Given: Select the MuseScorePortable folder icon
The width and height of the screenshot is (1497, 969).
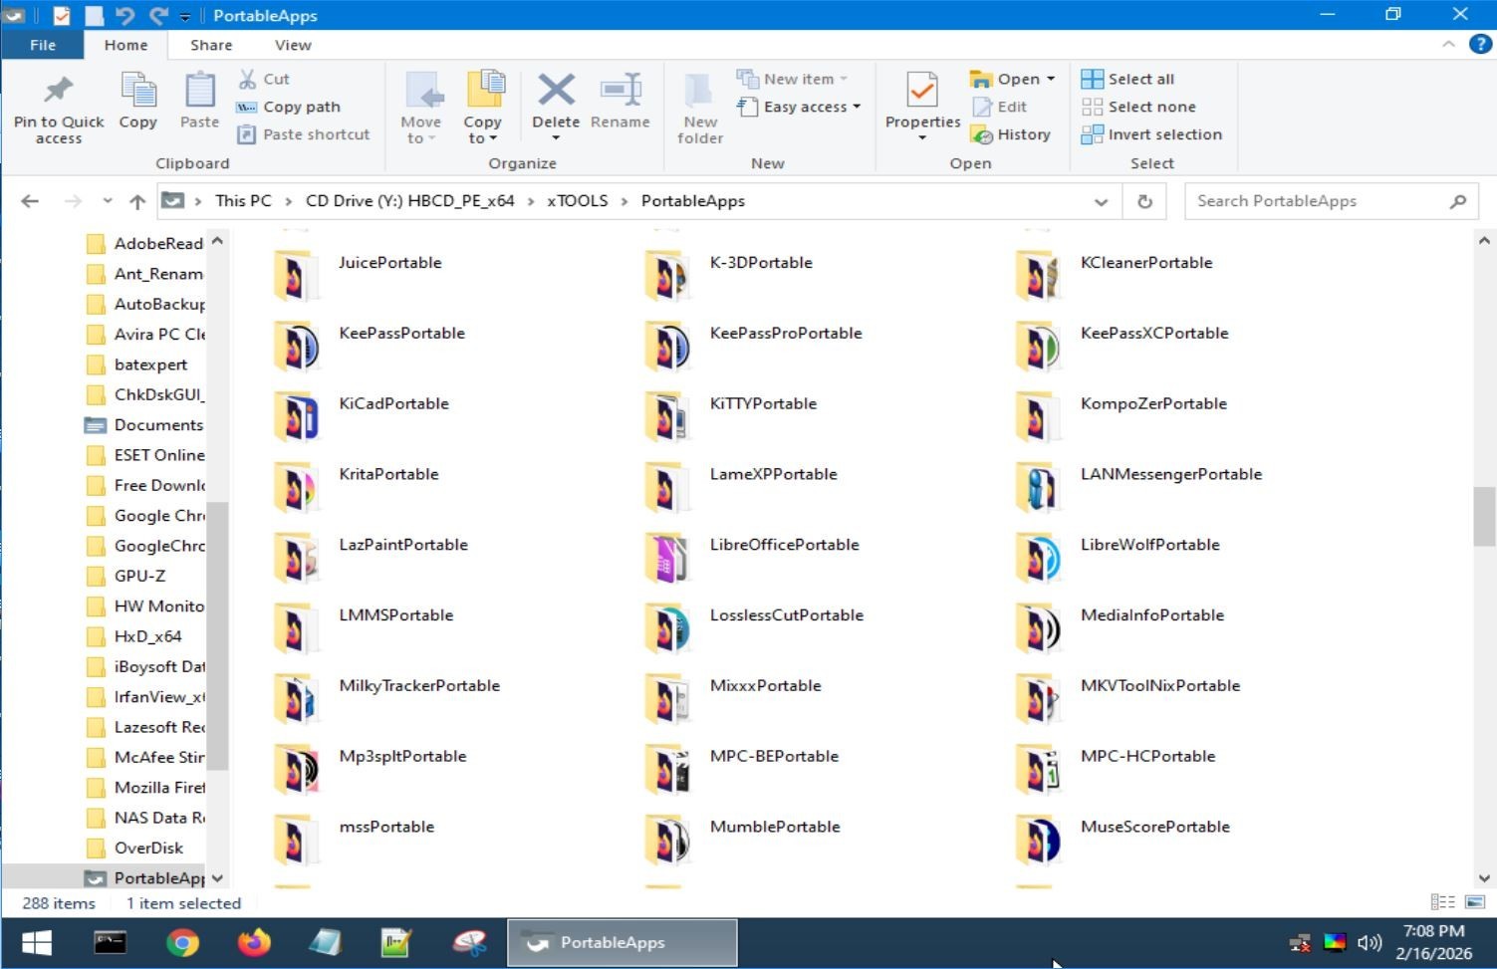Looking at the screenshot, I should (x=1038, y=841).
